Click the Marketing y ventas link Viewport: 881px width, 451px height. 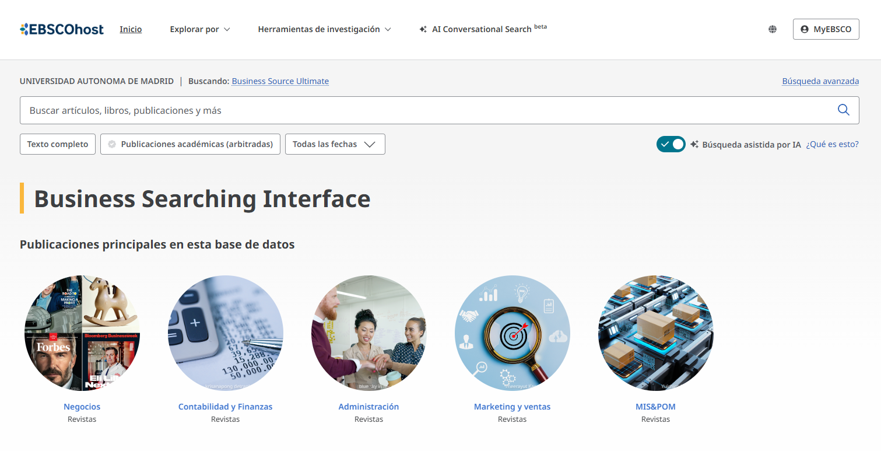(513, 407)
